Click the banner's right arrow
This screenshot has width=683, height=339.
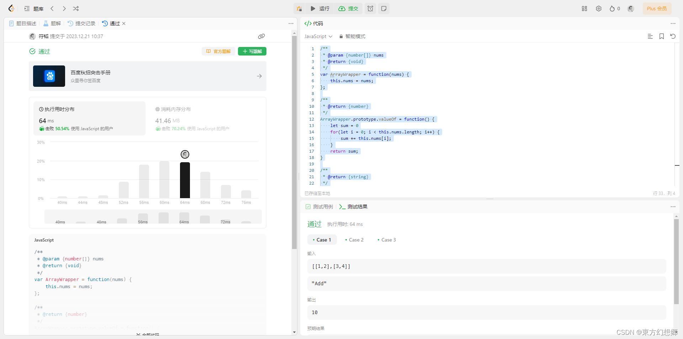pyautogui.click(x=259, y=76)
